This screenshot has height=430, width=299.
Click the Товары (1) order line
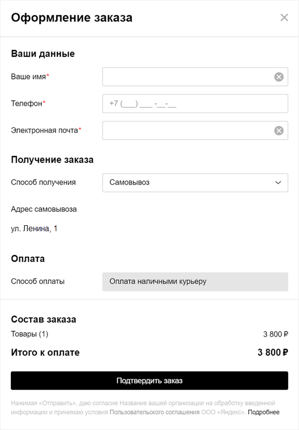[29, 334]
